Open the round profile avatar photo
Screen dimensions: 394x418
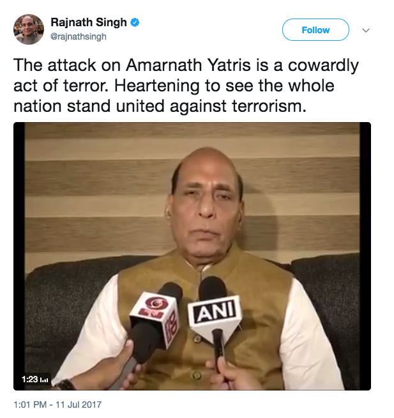(29, 29)
